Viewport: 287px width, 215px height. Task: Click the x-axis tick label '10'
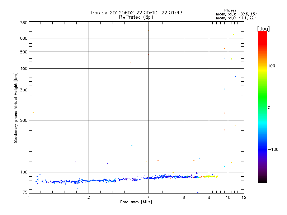pyautogui.click(x=228, y=197)
